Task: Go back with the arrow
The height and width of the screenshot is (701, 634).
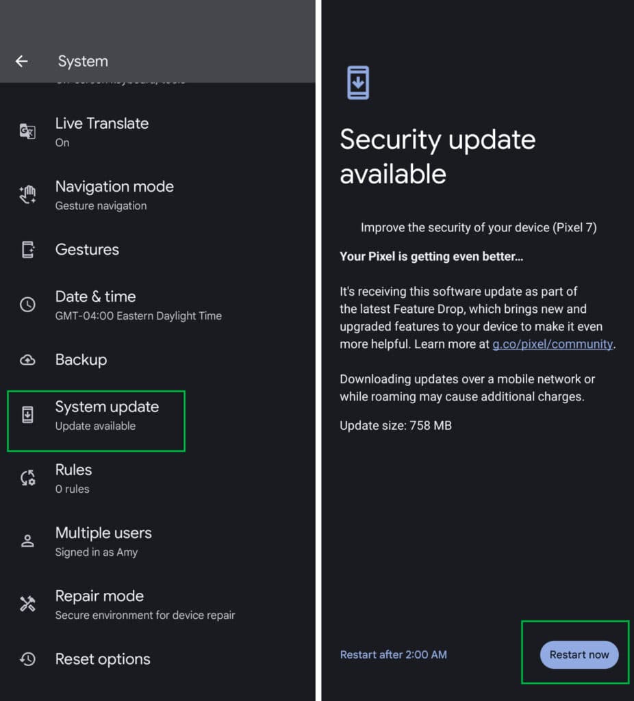Action: pos(21,61)
